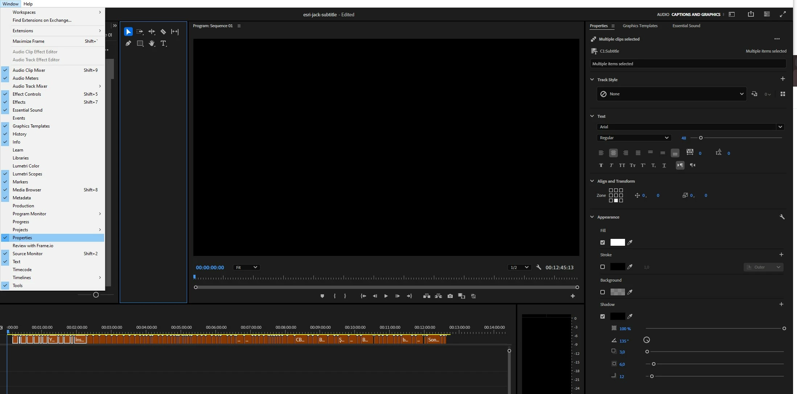797x394 pixels.
Task: Enable the Stroke checkbox
Action: (x=603, y=267)
